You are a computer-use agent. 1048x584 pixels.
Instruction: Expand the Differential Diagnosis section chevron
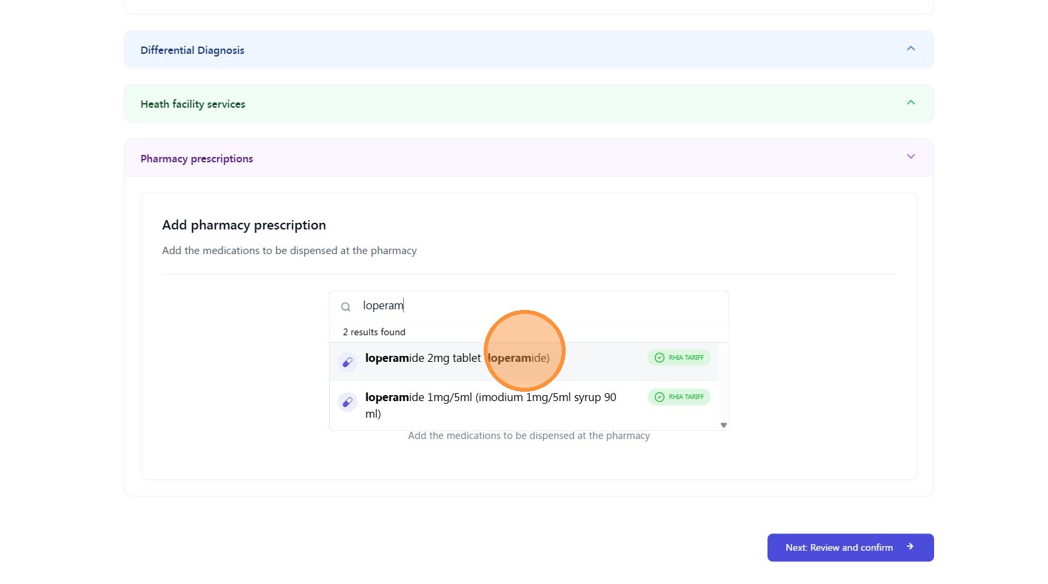click(x=911, y=49)
